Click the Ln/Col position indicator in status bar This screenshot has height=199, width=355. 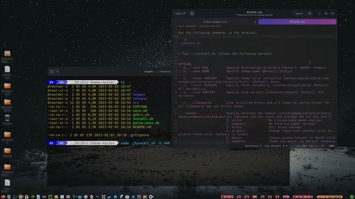click(307, 146)
